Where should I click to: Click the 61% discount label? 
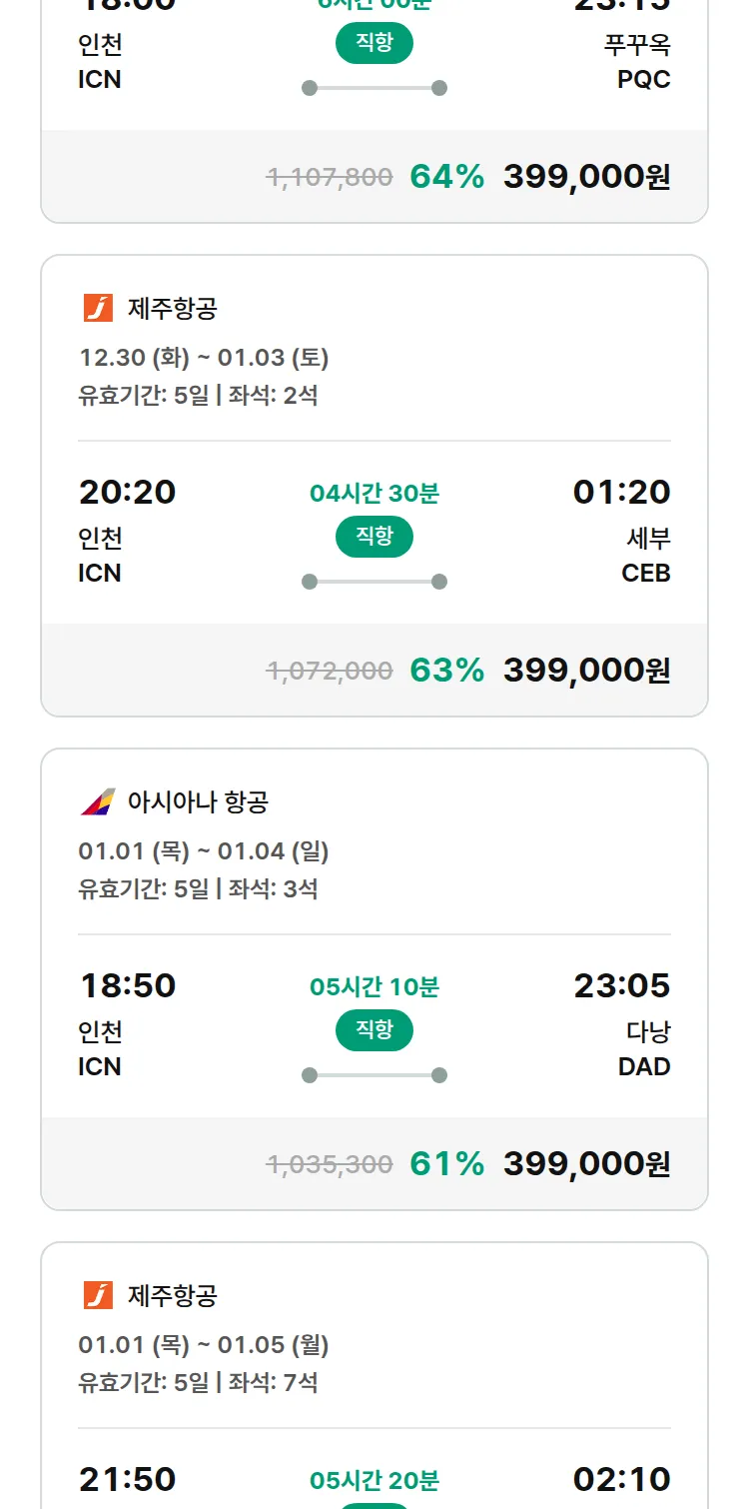pyautogui.click(x=446, y=1164)
